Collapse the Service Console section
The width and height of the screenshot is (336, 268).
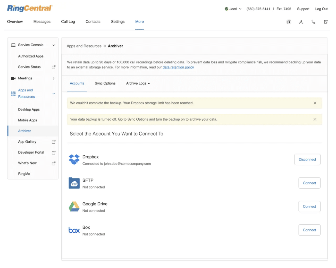tap(54, 45)
